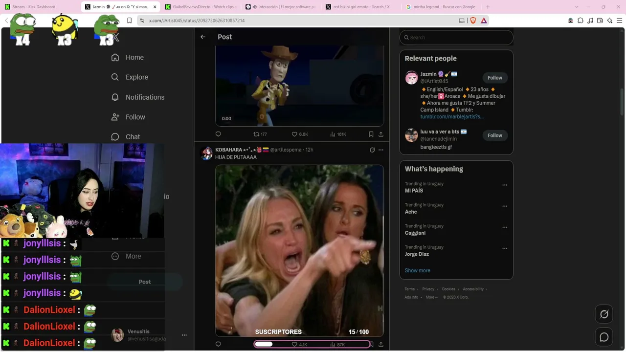Open more options for Caggiani trend

tap(505, 227)
